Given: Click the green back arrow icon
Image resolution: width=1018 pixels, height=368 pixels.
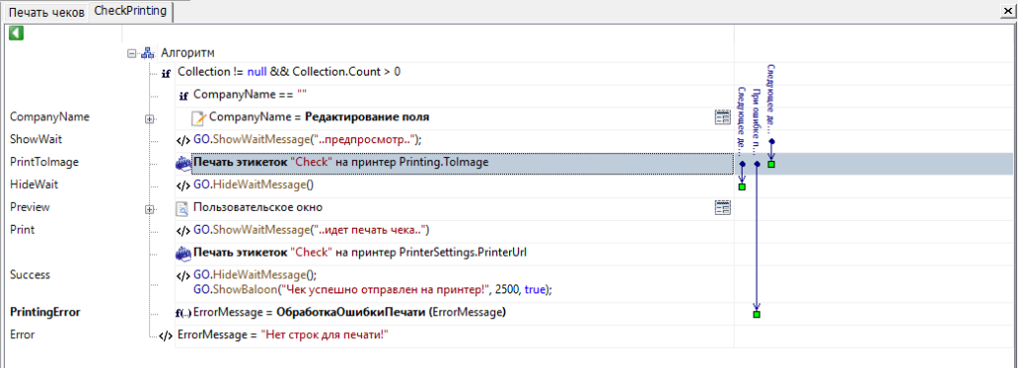Looking at the screenshot, I should pyautogui.click(x=16, y=33).
